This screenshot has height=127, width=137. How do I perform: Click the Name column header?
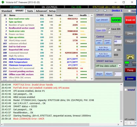[x=23, y=15]
